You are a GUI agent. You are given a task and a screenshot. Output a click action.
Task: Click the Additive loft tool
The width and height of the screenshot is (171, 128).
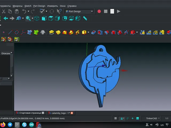coord(65,32)
